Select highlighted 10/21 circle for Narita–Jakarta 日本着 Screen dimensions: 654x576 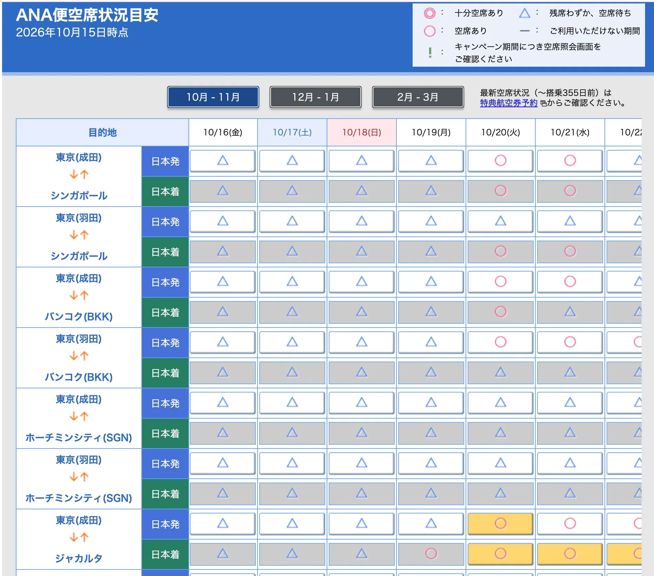pyautogui.click(x=570, y=554)
